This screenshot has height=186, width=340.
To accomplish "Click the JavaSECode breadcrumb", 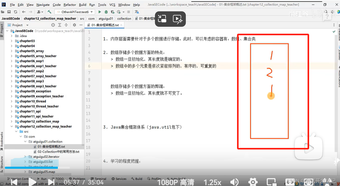I will pos(11,19).
